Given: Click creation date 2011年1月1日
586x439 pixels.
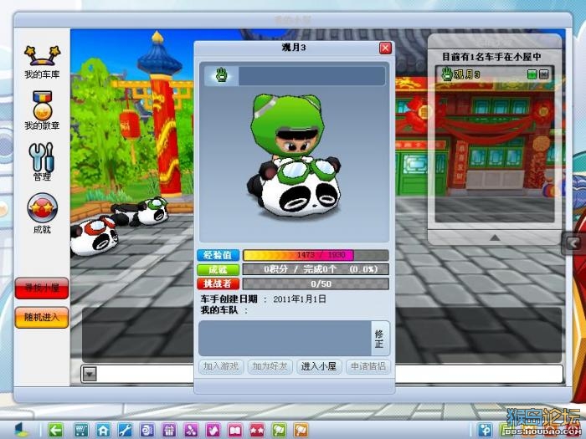Looking at the screenshot, I should (x=300, y=299).
